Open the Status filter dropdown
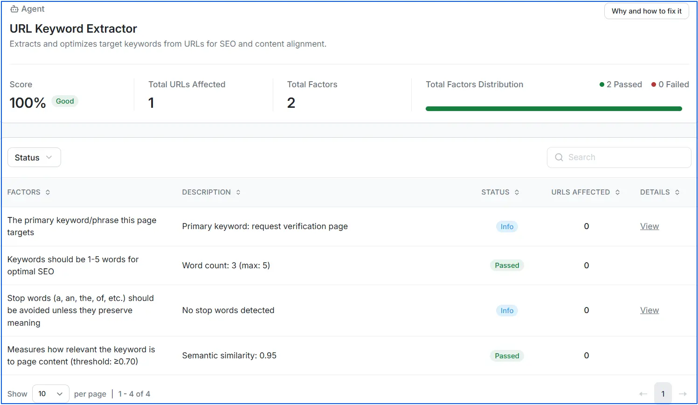The height and width of the screenshot is (405, 698). click(34, 158)
